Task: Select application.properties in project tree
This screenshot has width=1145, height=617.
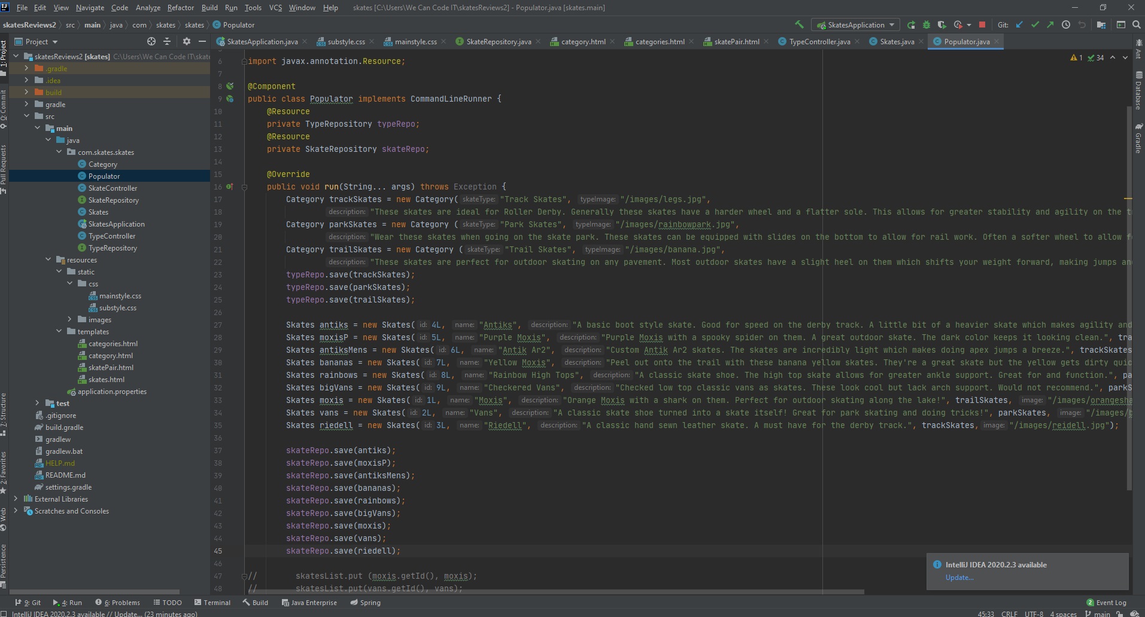Action: 112,391
